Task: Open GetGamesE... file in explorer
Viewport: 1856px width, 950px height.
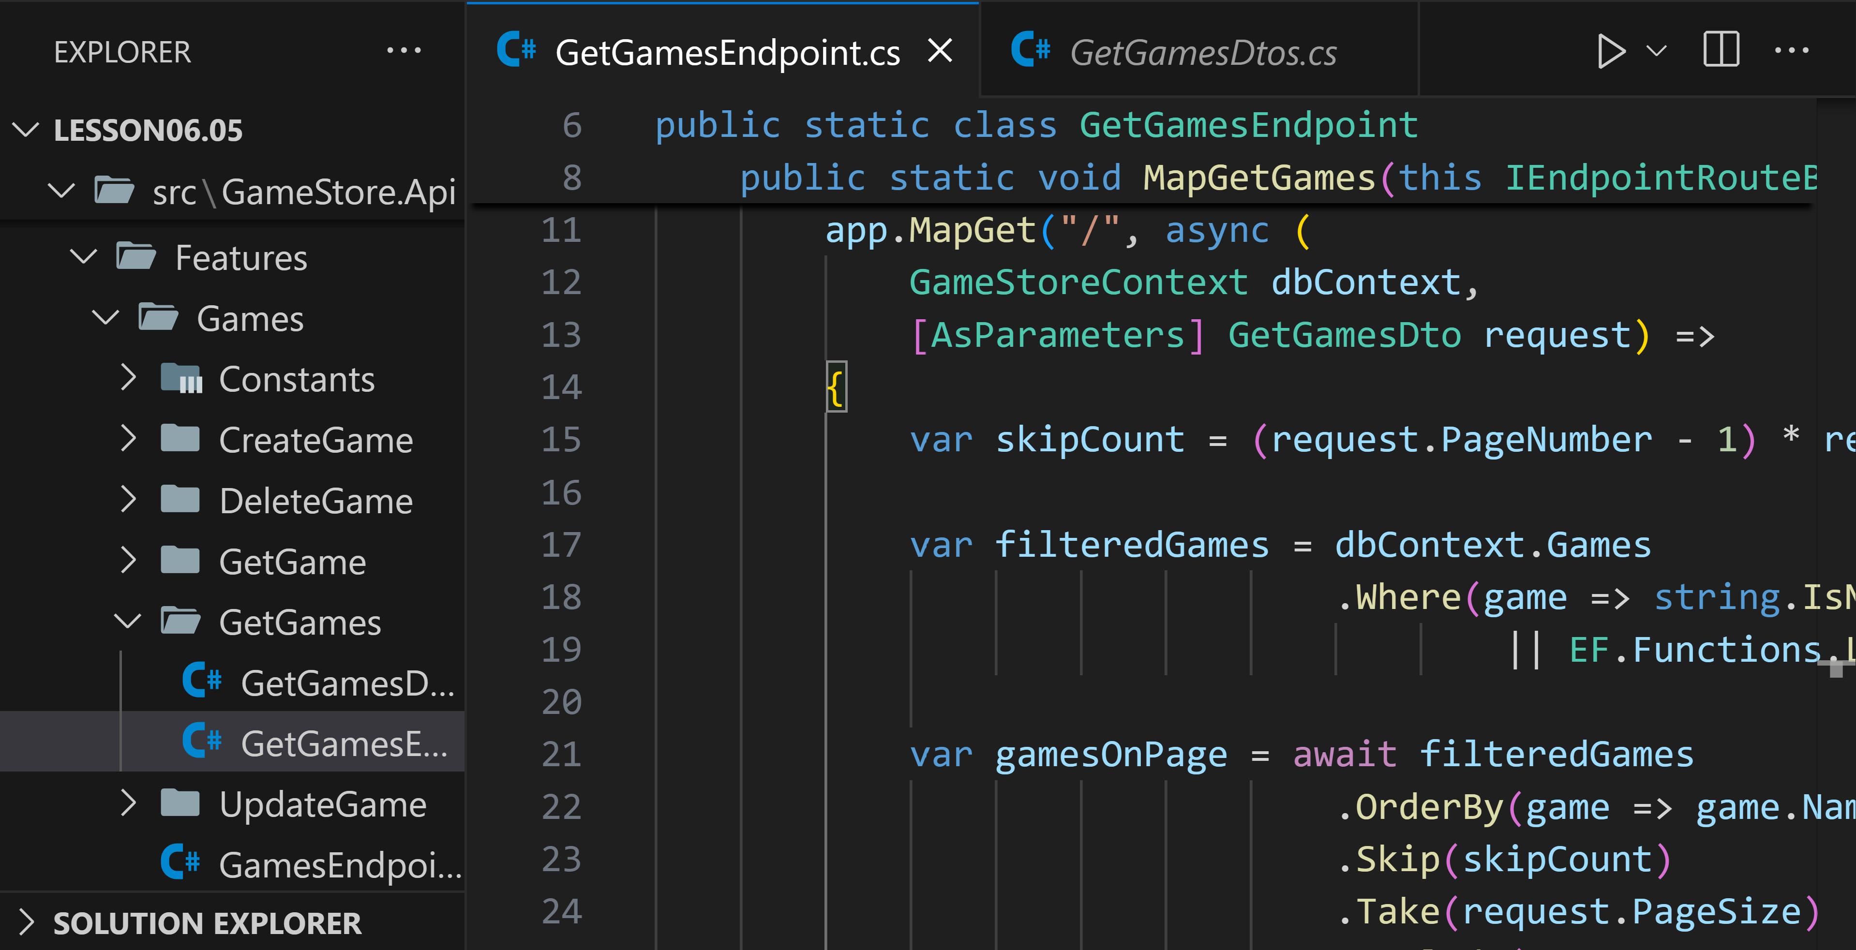Action: click(x=232, y=742)
